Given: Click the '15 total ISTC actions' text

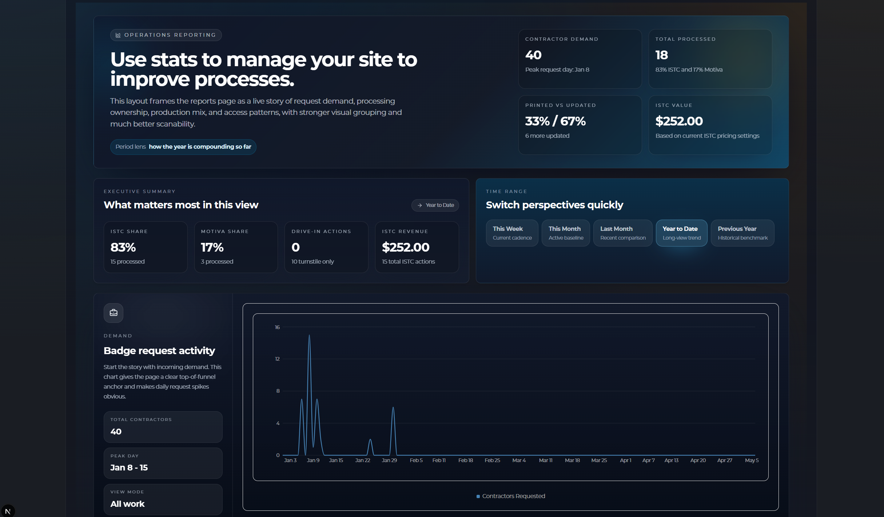Looking at the screenshot, I should click(x=409, y=262).
